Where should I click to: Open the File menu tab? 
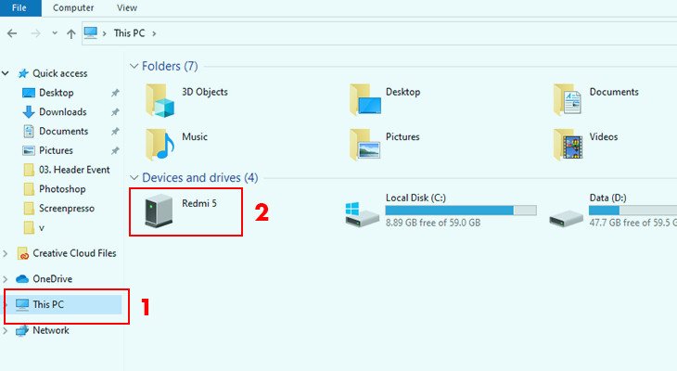pos(19,7)
